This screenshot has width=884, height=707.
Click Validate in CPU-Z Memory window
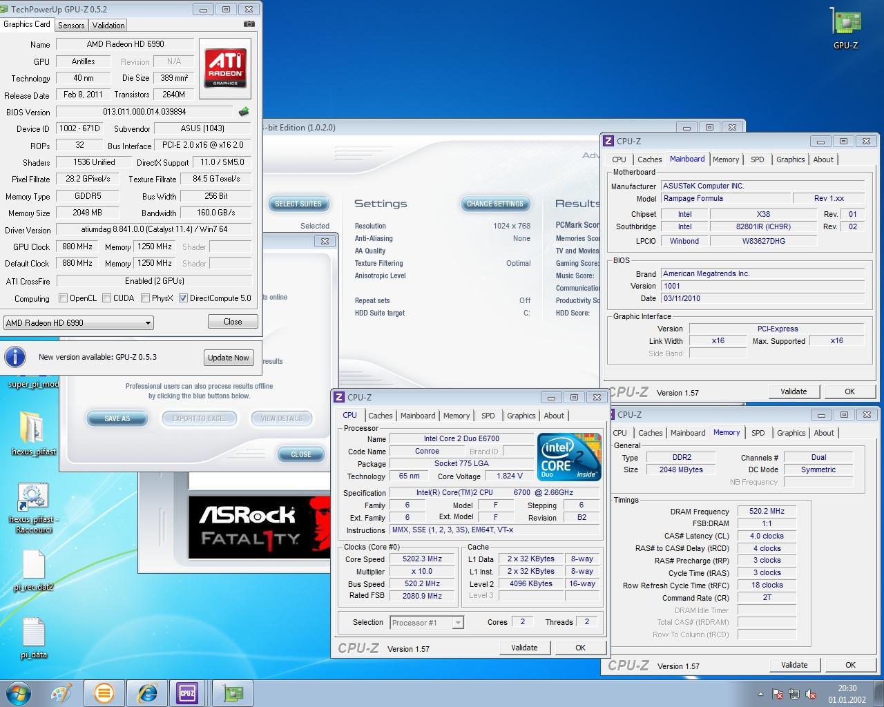click(x=794, y=665)
